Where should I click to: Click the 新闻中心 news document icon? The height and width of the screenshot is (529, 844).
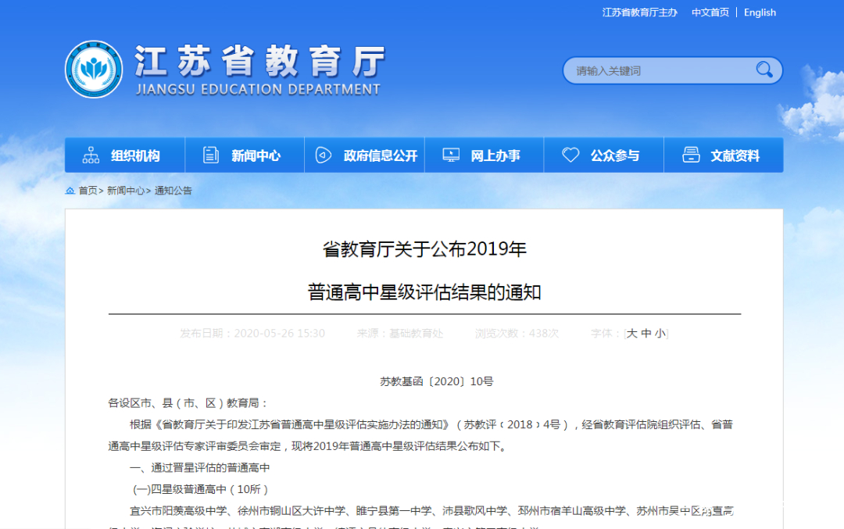tap(209, 155)
